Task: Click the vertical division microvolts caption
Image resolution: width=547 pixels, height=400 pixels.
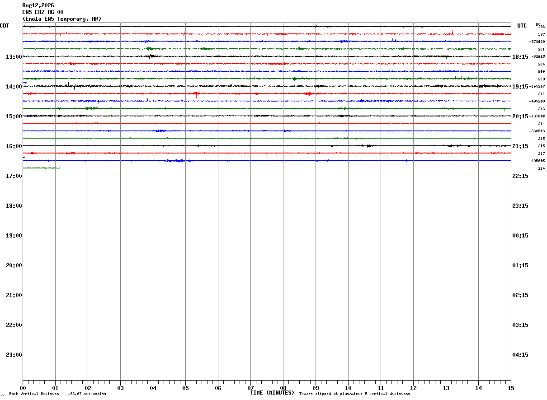Action: click(57, 394)
